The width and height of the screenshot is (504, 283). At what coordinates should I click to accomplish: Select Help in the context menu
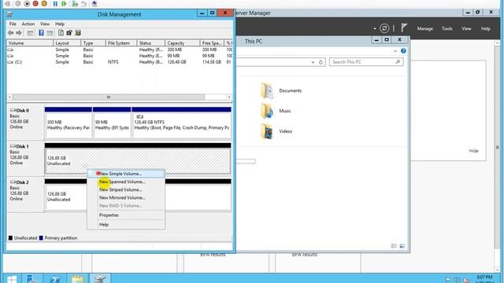coord(126,225)
